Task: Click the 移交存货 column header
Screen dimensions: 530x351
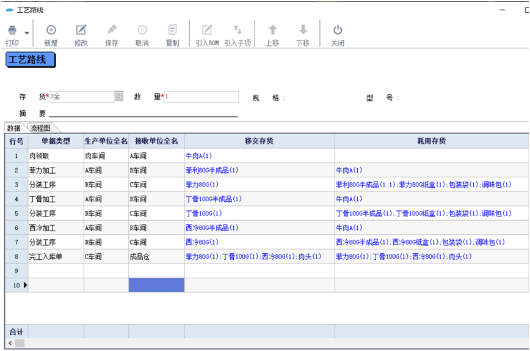Action: [260, 141]
